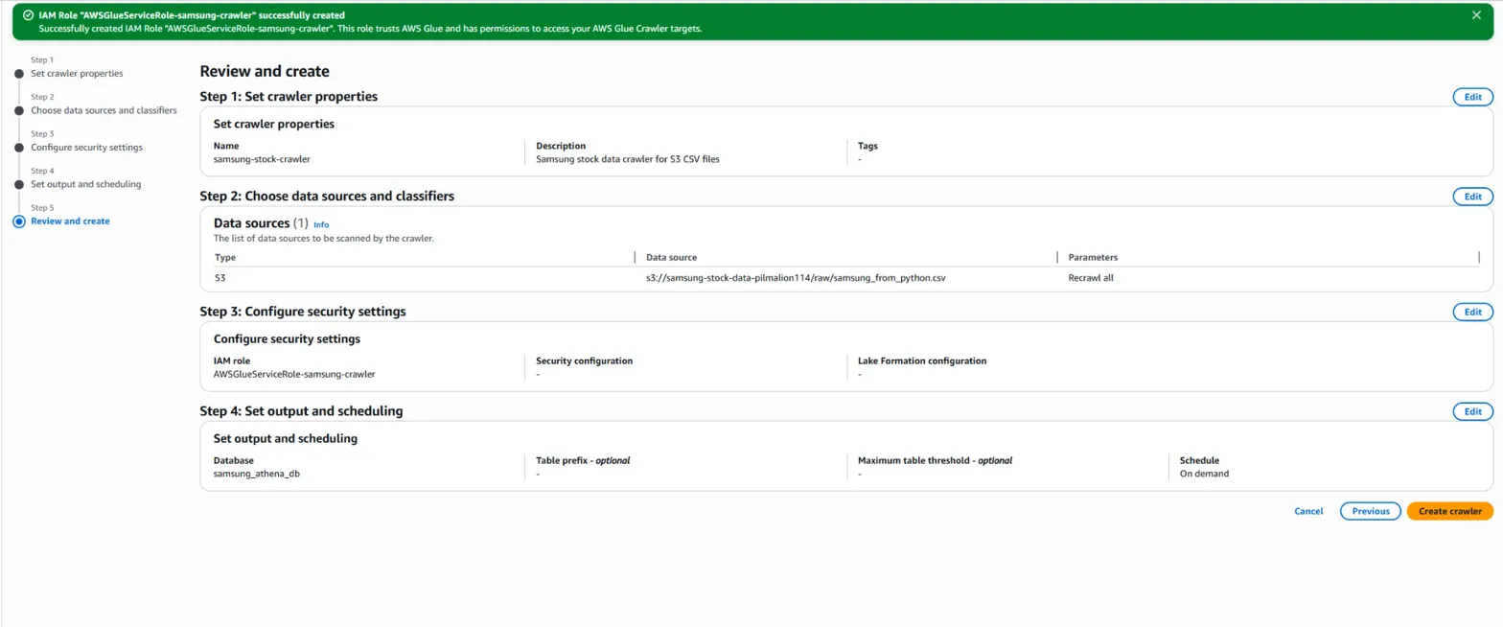Edit Step 1 crawler properties
Image resolution: width=1503 pixels, height=627 pixels.
1472,97
